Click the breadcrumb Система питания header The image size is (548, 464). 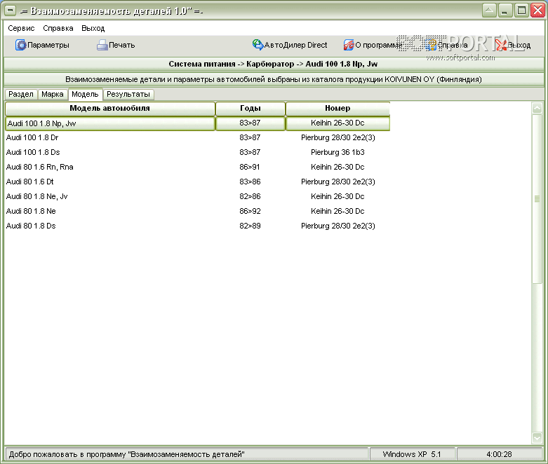click(x=273, y=64)
